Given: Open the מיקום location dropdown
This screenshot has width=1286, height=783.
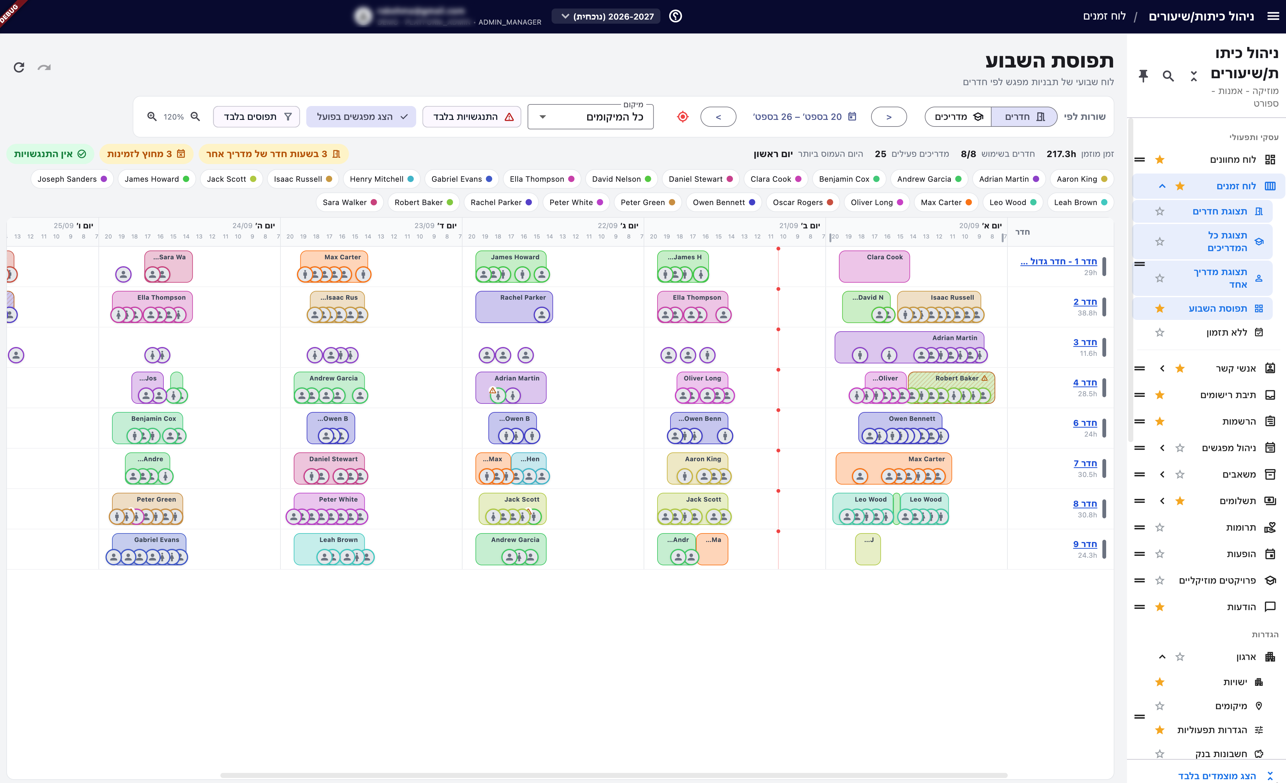Looking at the screenshot, I should coord(590,117).
